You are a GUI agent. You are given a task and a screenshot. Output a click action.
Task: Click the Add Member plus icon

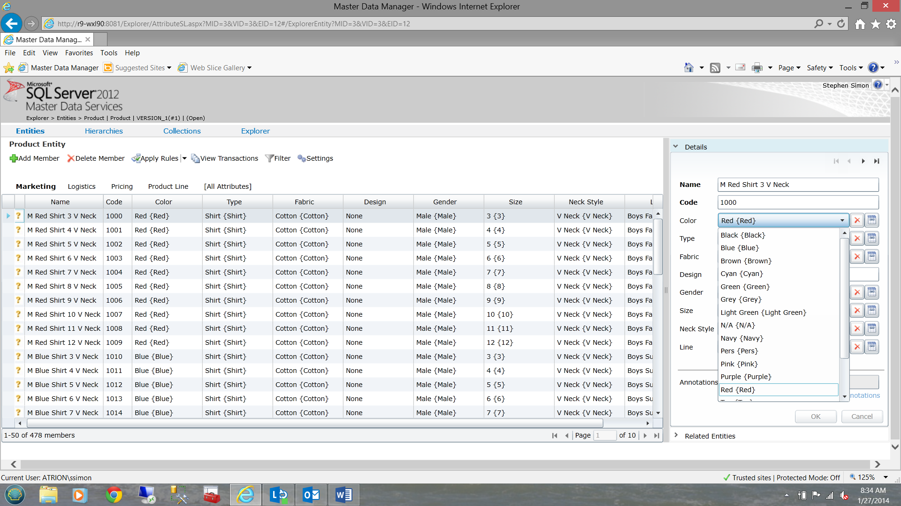coord(14,158)
